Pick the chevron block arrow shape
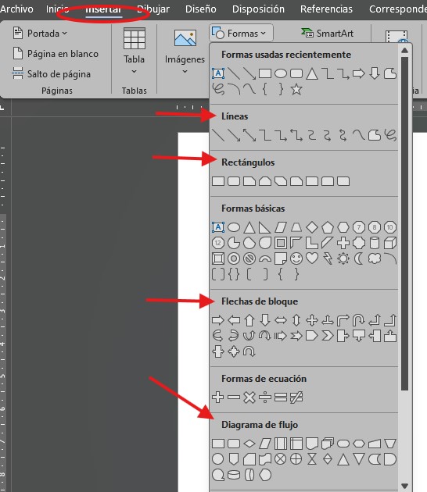This screenshot has width=427, height=492. 328,336
